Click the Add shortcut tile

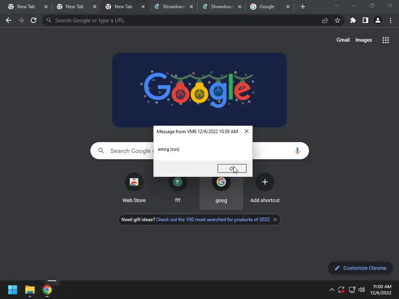tap(265, 188)
